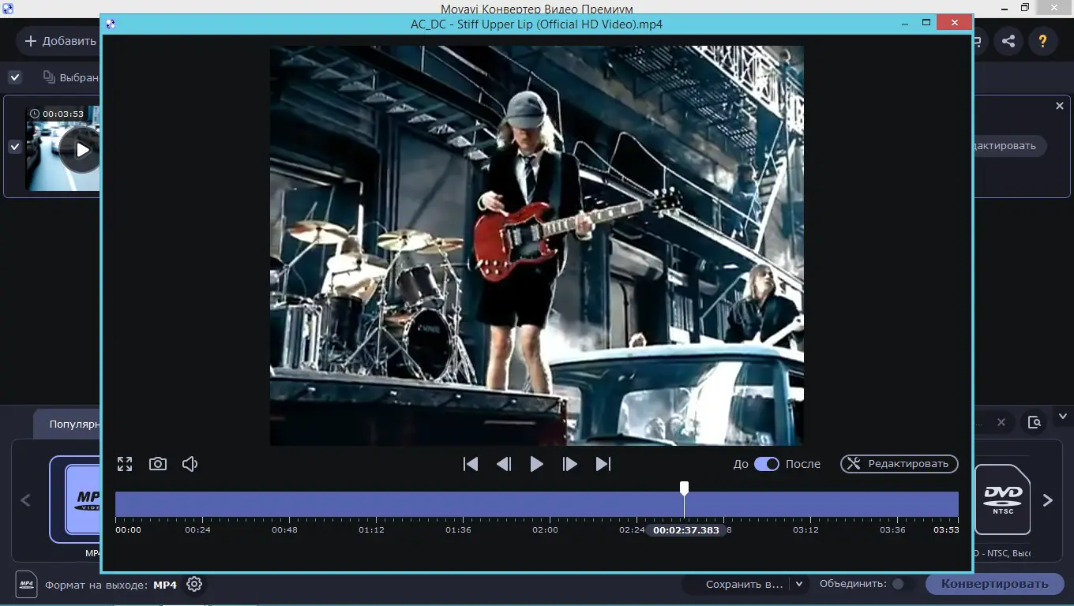Play the file thumbnail in the list
Screen dimensions: 1074x606
(x=82, y=149)
